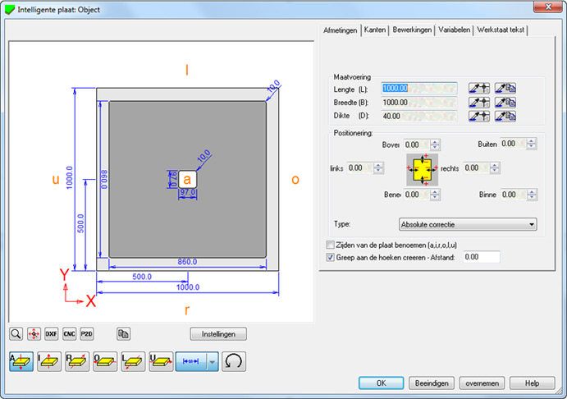567x399 pixels.
Task: Select the O side view icon
Action: (x=105, y=361)
